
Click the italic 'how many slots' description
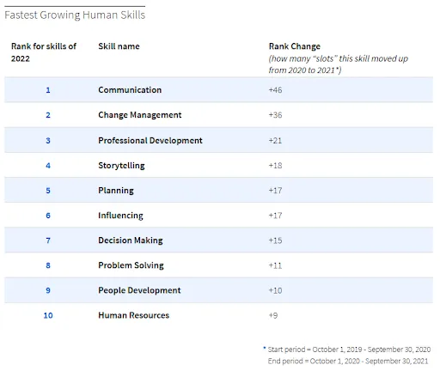click(x=339, y=64)
